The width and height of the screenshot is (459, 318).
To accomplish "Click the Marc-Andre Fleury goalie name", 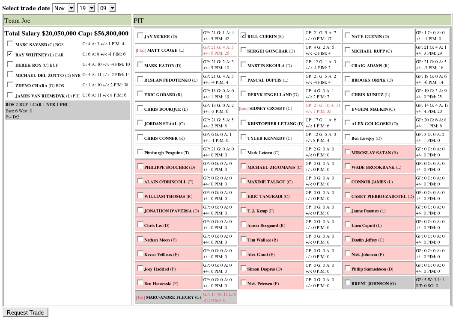I will [170, 297].
